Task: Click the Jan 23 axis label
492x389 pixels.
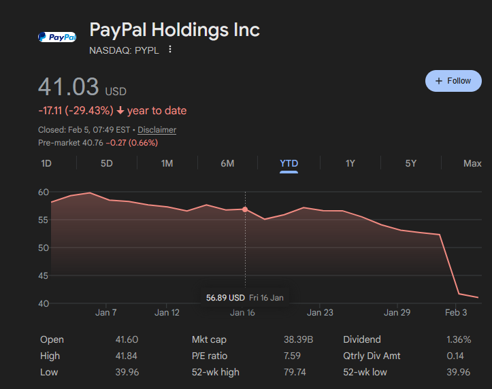Action: 320,313
